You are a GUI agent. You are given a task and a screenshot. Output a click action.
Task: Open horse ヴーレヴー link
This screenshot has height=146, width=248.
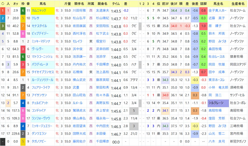point(37,49)
